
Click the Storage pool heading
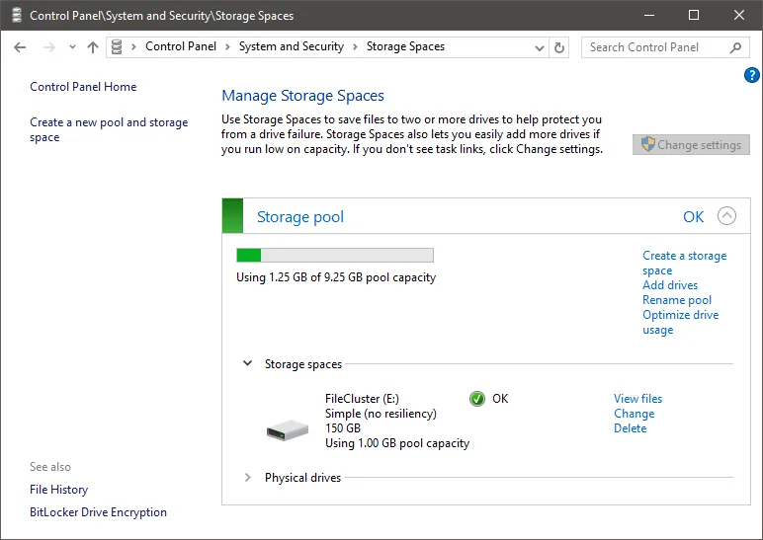coord(300,216)
